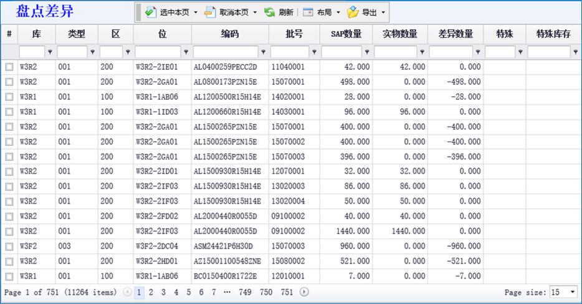
Task: Click the 位 column filter input field
Action: click(158, 52)
